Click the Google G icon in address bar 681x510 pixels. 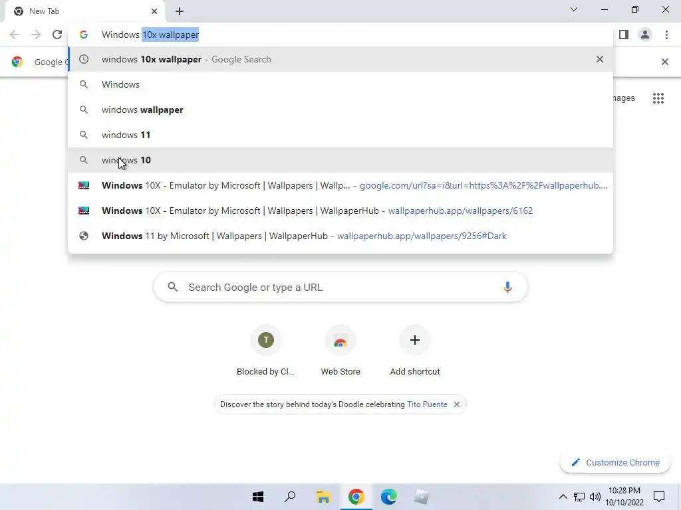coord(84,35)
